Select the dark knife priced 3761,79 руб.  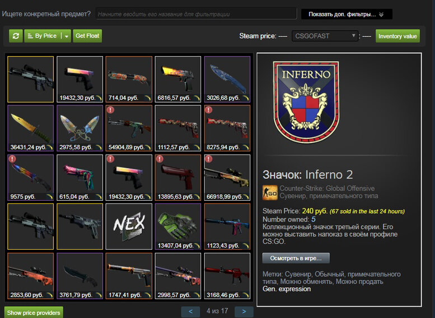80,276
